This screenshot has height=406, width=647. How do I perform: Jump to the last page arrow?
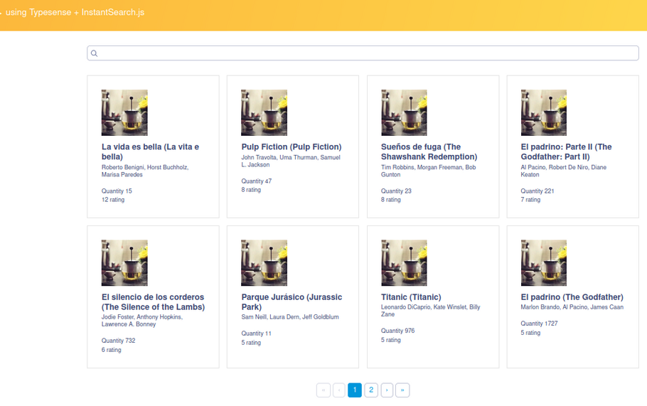pyautogui.click(x=402, y=390)
